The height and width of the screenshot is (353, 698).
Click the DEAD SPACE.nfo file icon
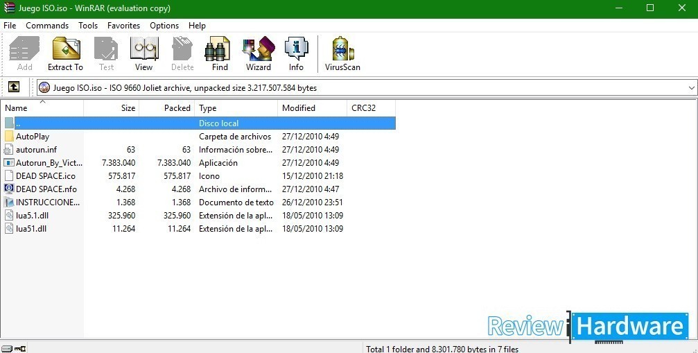[9, 189]
